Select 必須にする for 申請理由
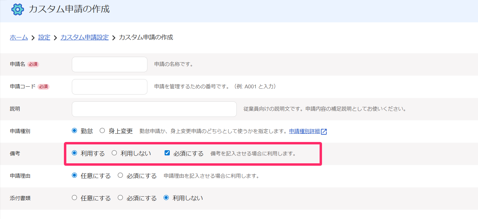Image resolution: width=478 pixels, height=219 pixels. coord(120,175)
